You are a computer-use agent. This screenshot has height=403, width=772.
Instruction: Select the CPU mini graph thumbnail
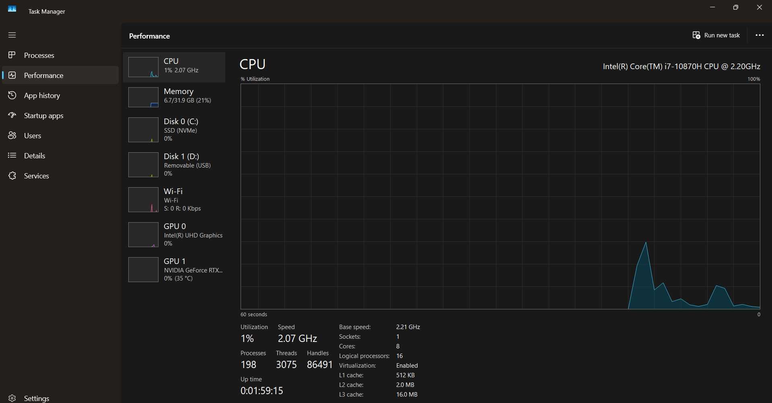[143, 67]
